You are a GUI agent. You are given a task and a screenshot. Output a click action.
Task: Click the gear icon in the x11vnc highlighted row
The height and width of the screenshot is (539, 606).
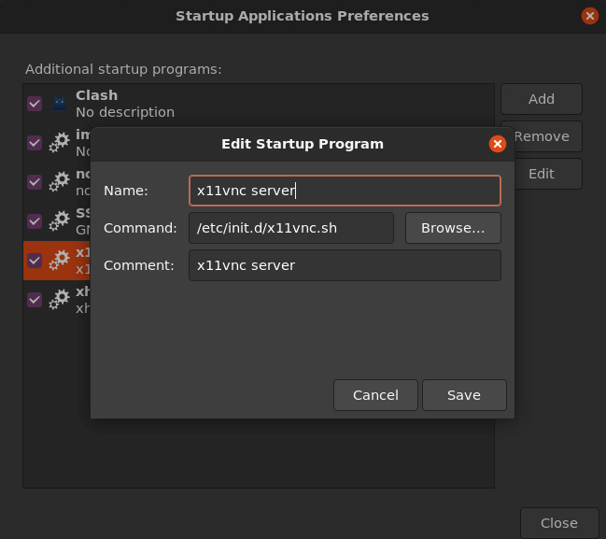pos(59,260)
